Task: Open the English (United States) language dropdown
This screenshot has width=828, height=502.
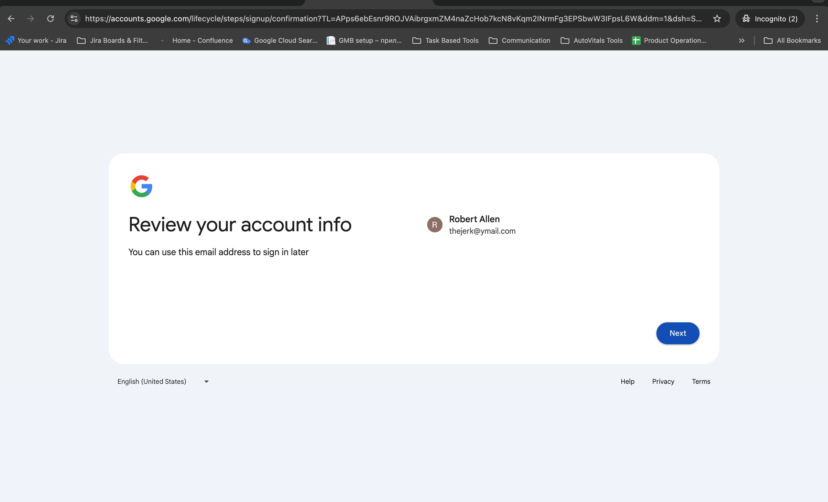Action: [163, 381]
